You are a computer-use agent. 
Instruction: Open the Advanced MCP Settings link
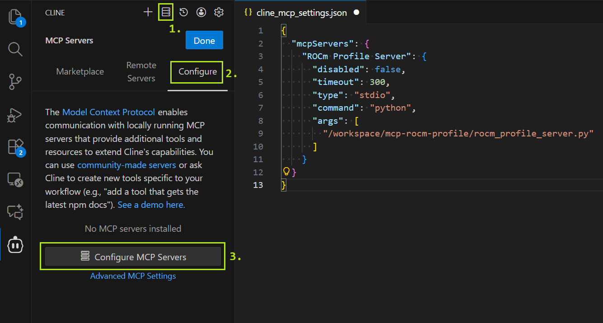tap(133, 276)
